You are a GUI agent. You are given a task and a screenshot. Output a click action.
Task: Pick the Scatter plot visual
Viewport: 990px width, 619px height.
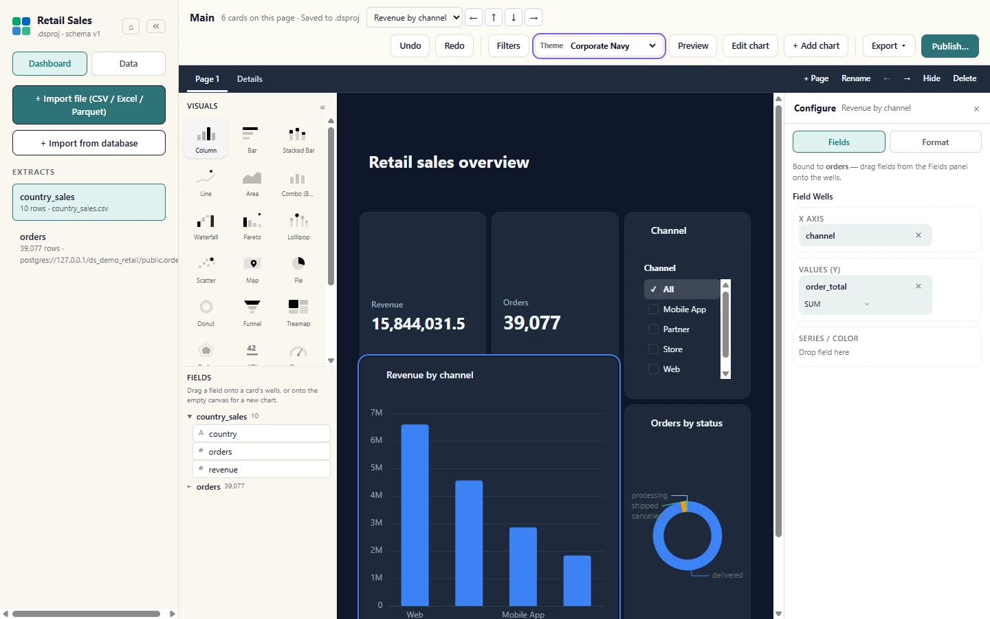pos(206,268)
